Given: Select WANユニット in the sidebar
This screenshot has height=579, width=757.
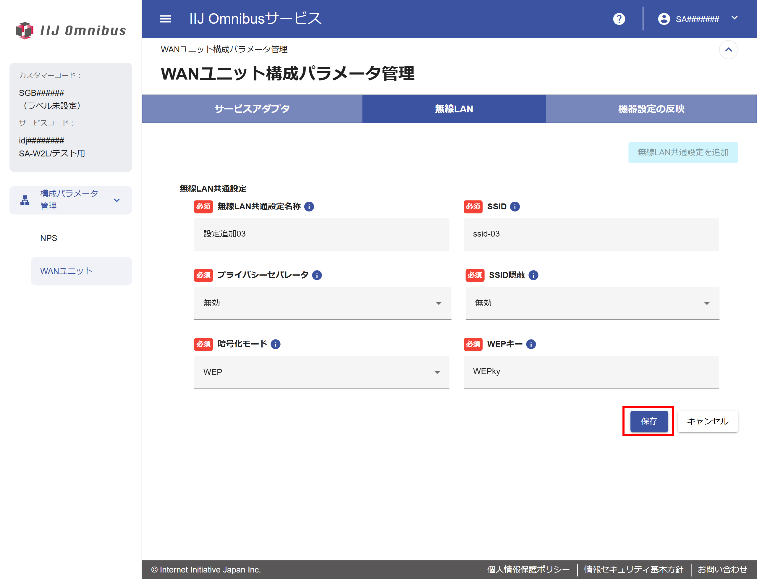Looking at the screenshot, I should (81, 271).
